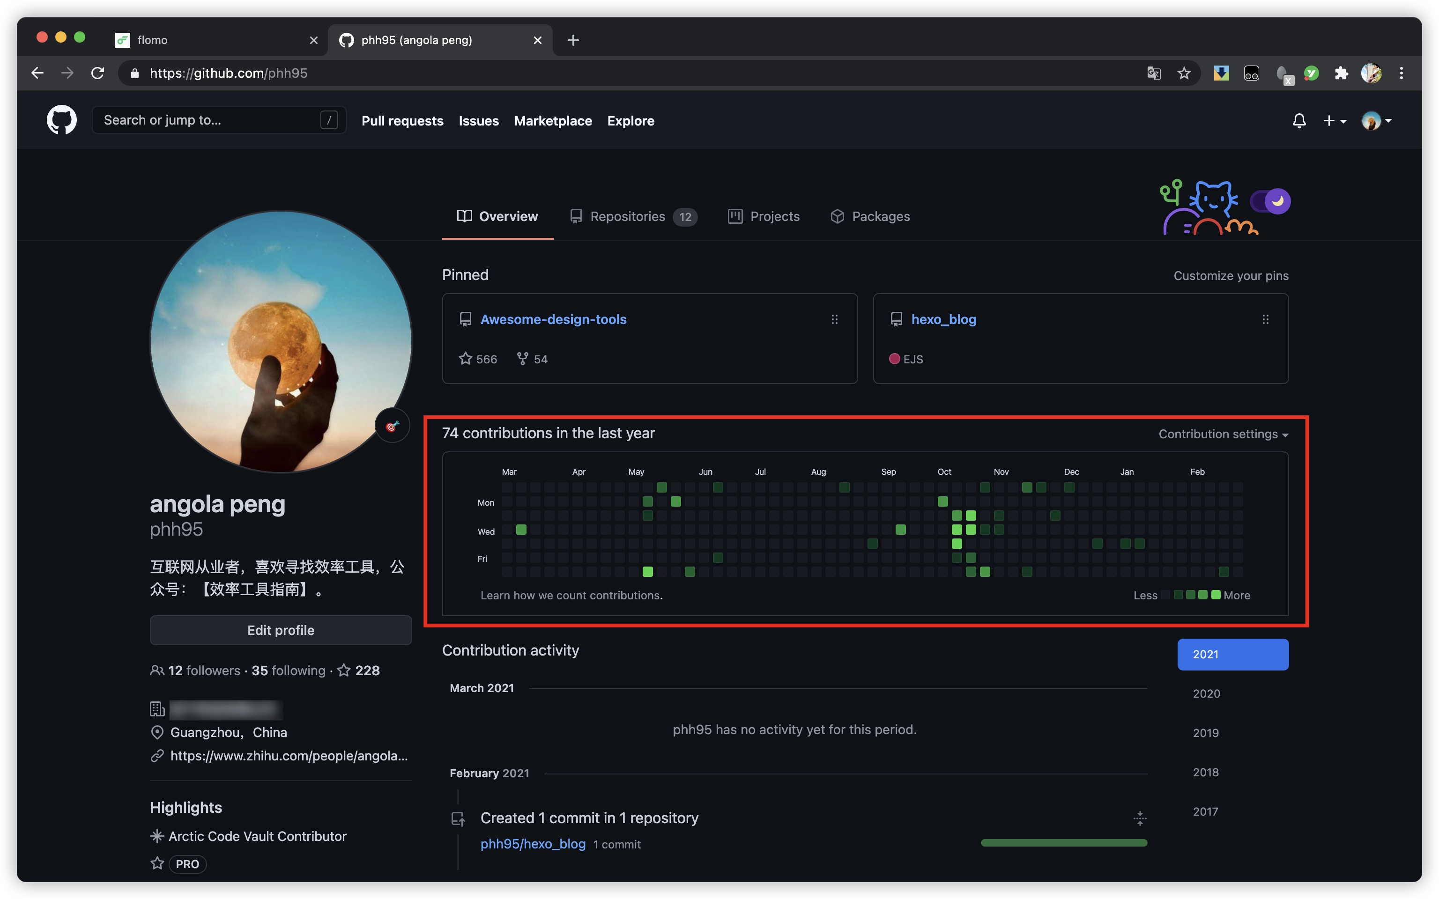Viewport: 1439px width, 899px height.
Task: Select the year 2020 in the activity filter
Action: (x=1206, y=693)
